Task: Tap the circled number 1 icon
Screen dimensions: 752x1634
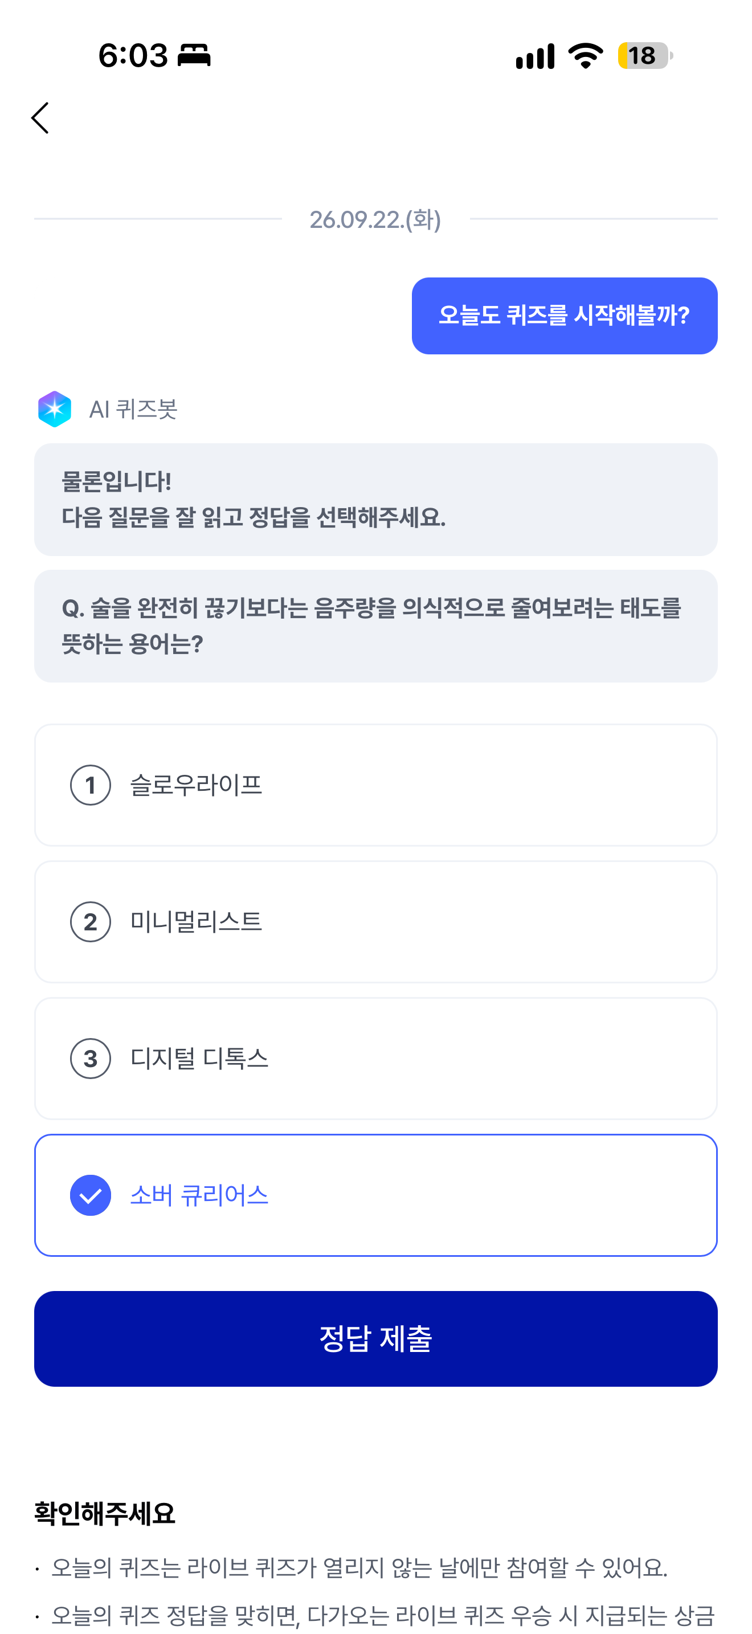Action: (x=91, y=785)
